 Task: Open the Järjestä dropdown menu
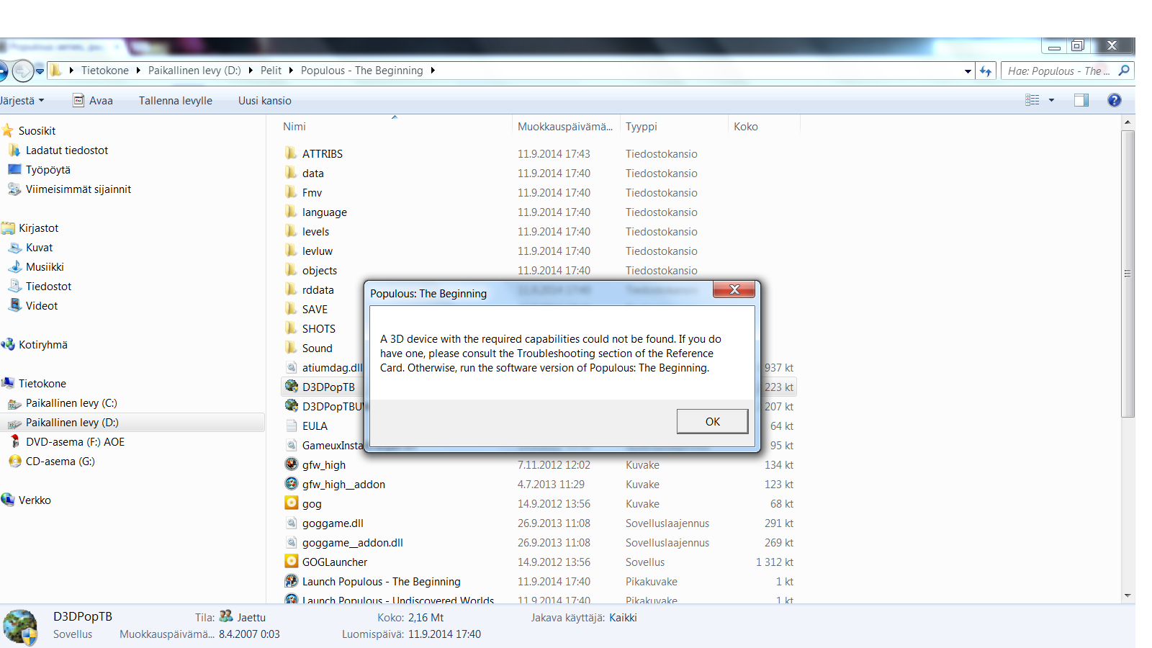tap(22, 100)
